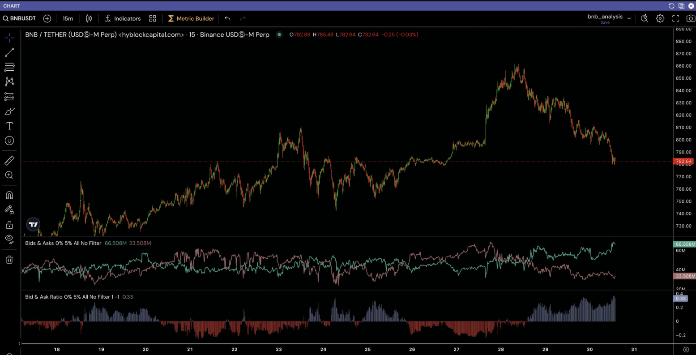Select the trend line drawing tool
This screenshot has height=355, width=696.
click(9, 53)
